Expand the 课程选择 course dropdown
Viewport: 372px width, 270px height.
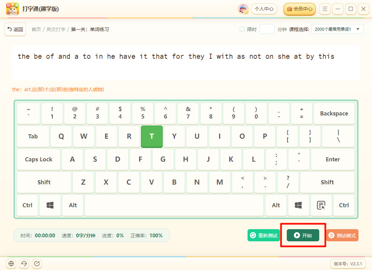tap(337, 29)
